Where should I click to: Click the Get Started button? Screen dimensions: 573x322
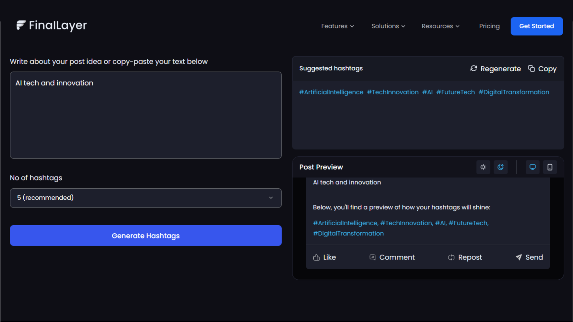[537, 26]
